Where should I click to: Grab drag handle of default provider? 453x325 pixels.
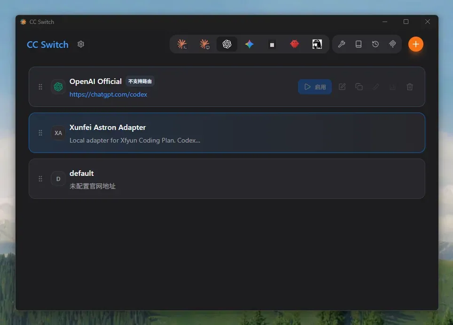(x=40, y=179)
